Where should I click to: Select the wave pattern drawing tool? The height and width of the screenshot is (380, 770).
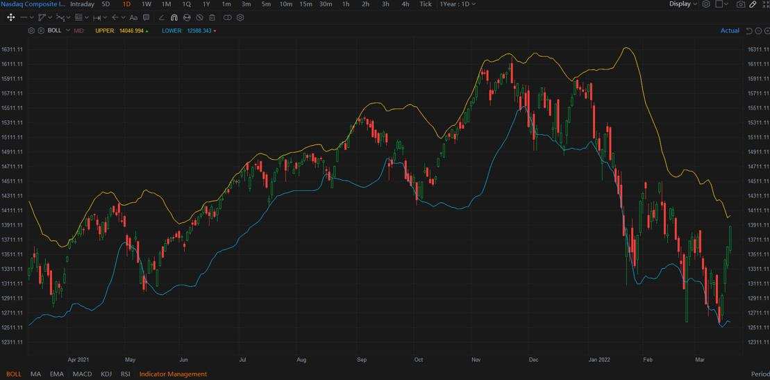[61, 17]
